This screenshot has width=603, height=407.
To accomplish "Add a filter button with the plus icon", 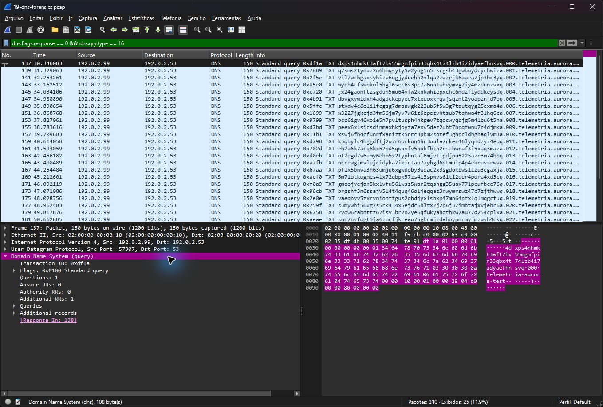I will [x=591, y=43].
